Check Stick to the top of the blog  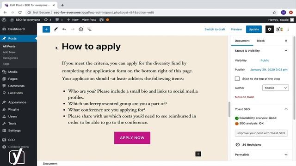click(237, 78)
